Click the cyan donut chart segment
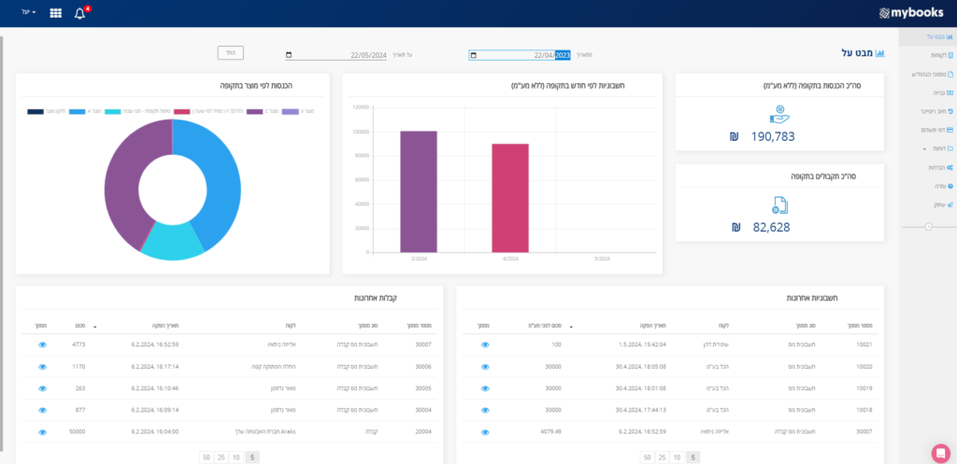Image resolution: width=957 pixels, height=464 pixels. tap(173, 242)
